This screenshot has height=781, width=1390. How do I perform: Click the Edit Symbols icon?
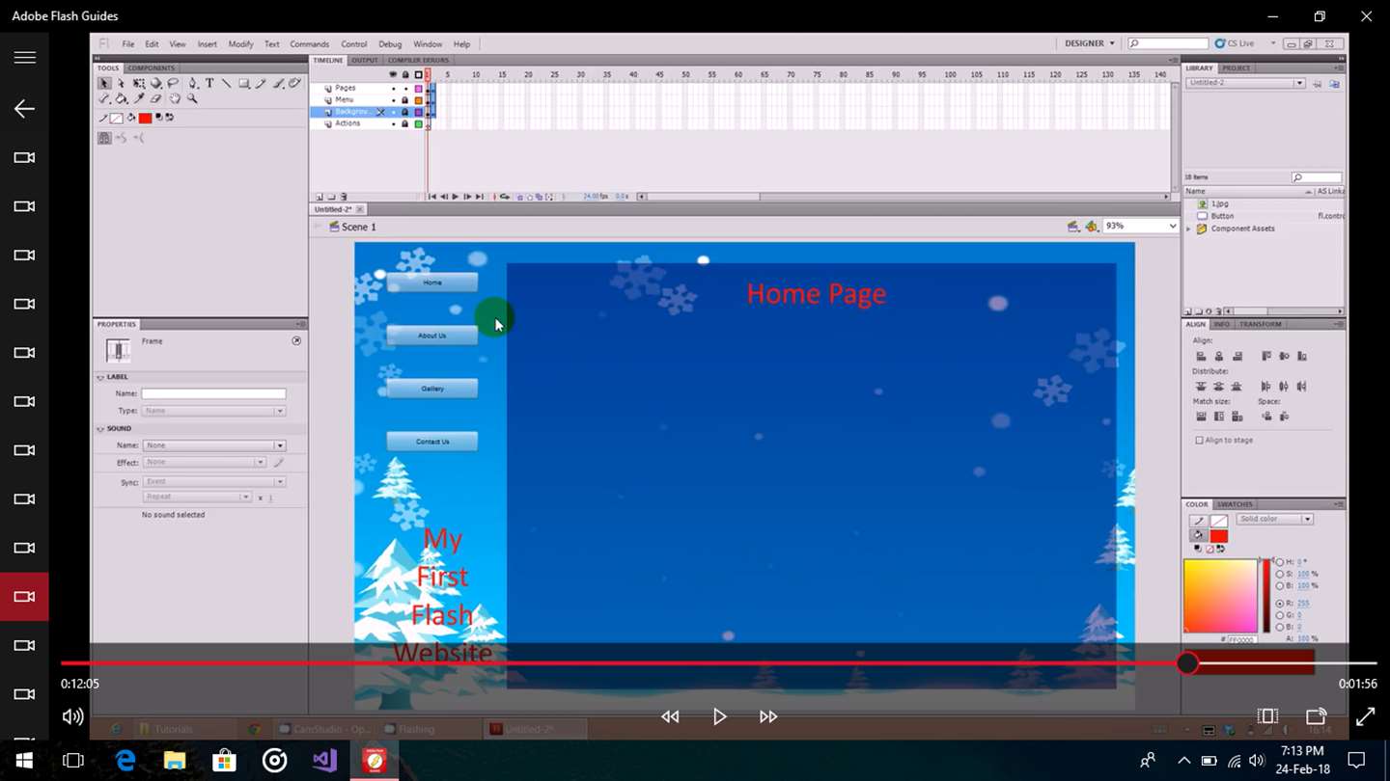1092,227
